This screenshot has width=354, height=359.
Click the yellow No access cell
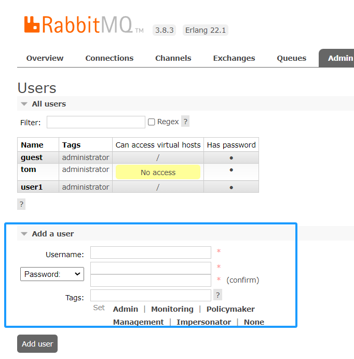(158, 172)
